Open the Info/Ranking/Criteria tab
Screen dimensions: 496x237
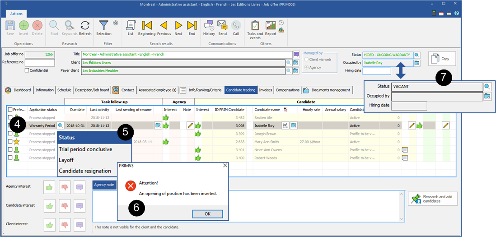pos(201,90)
